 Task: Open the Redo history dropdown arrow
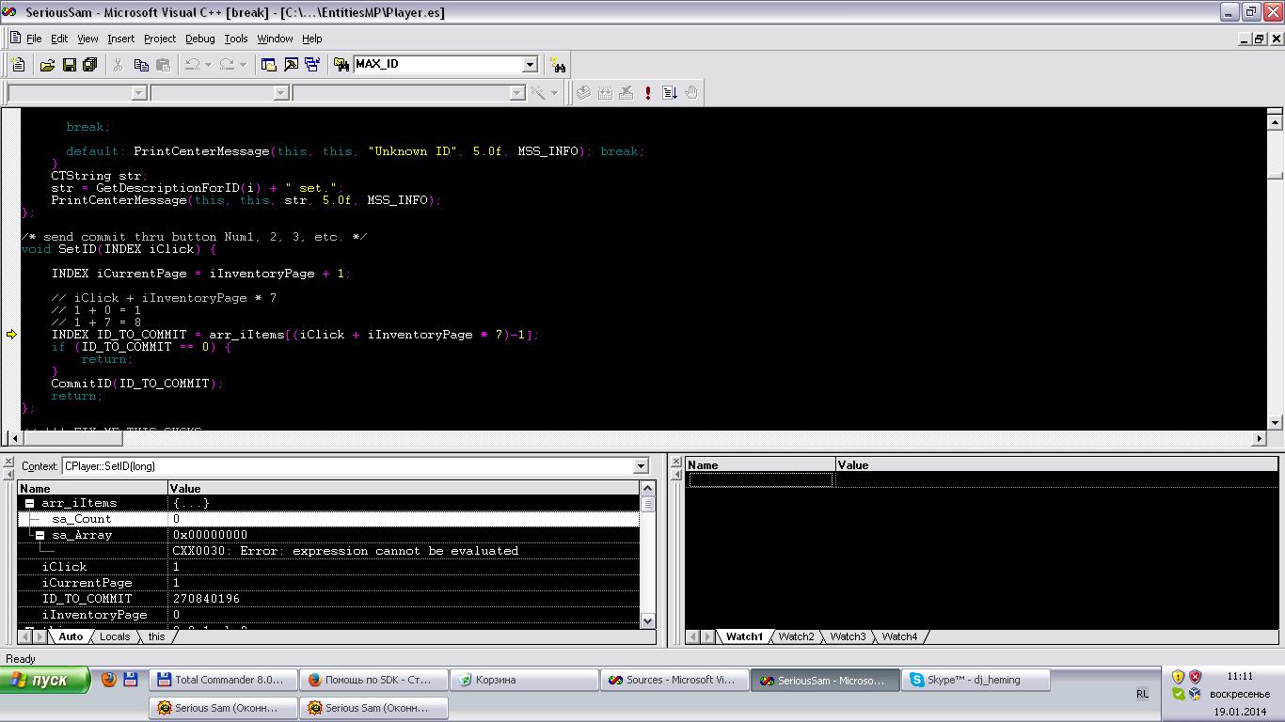tap(243, 64)
